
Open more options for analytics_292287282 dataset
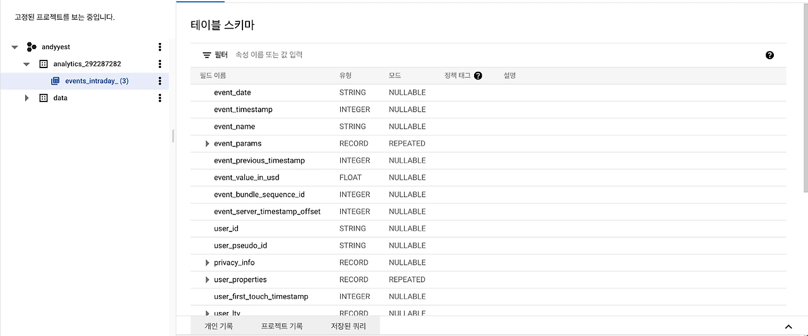point(160,64)
